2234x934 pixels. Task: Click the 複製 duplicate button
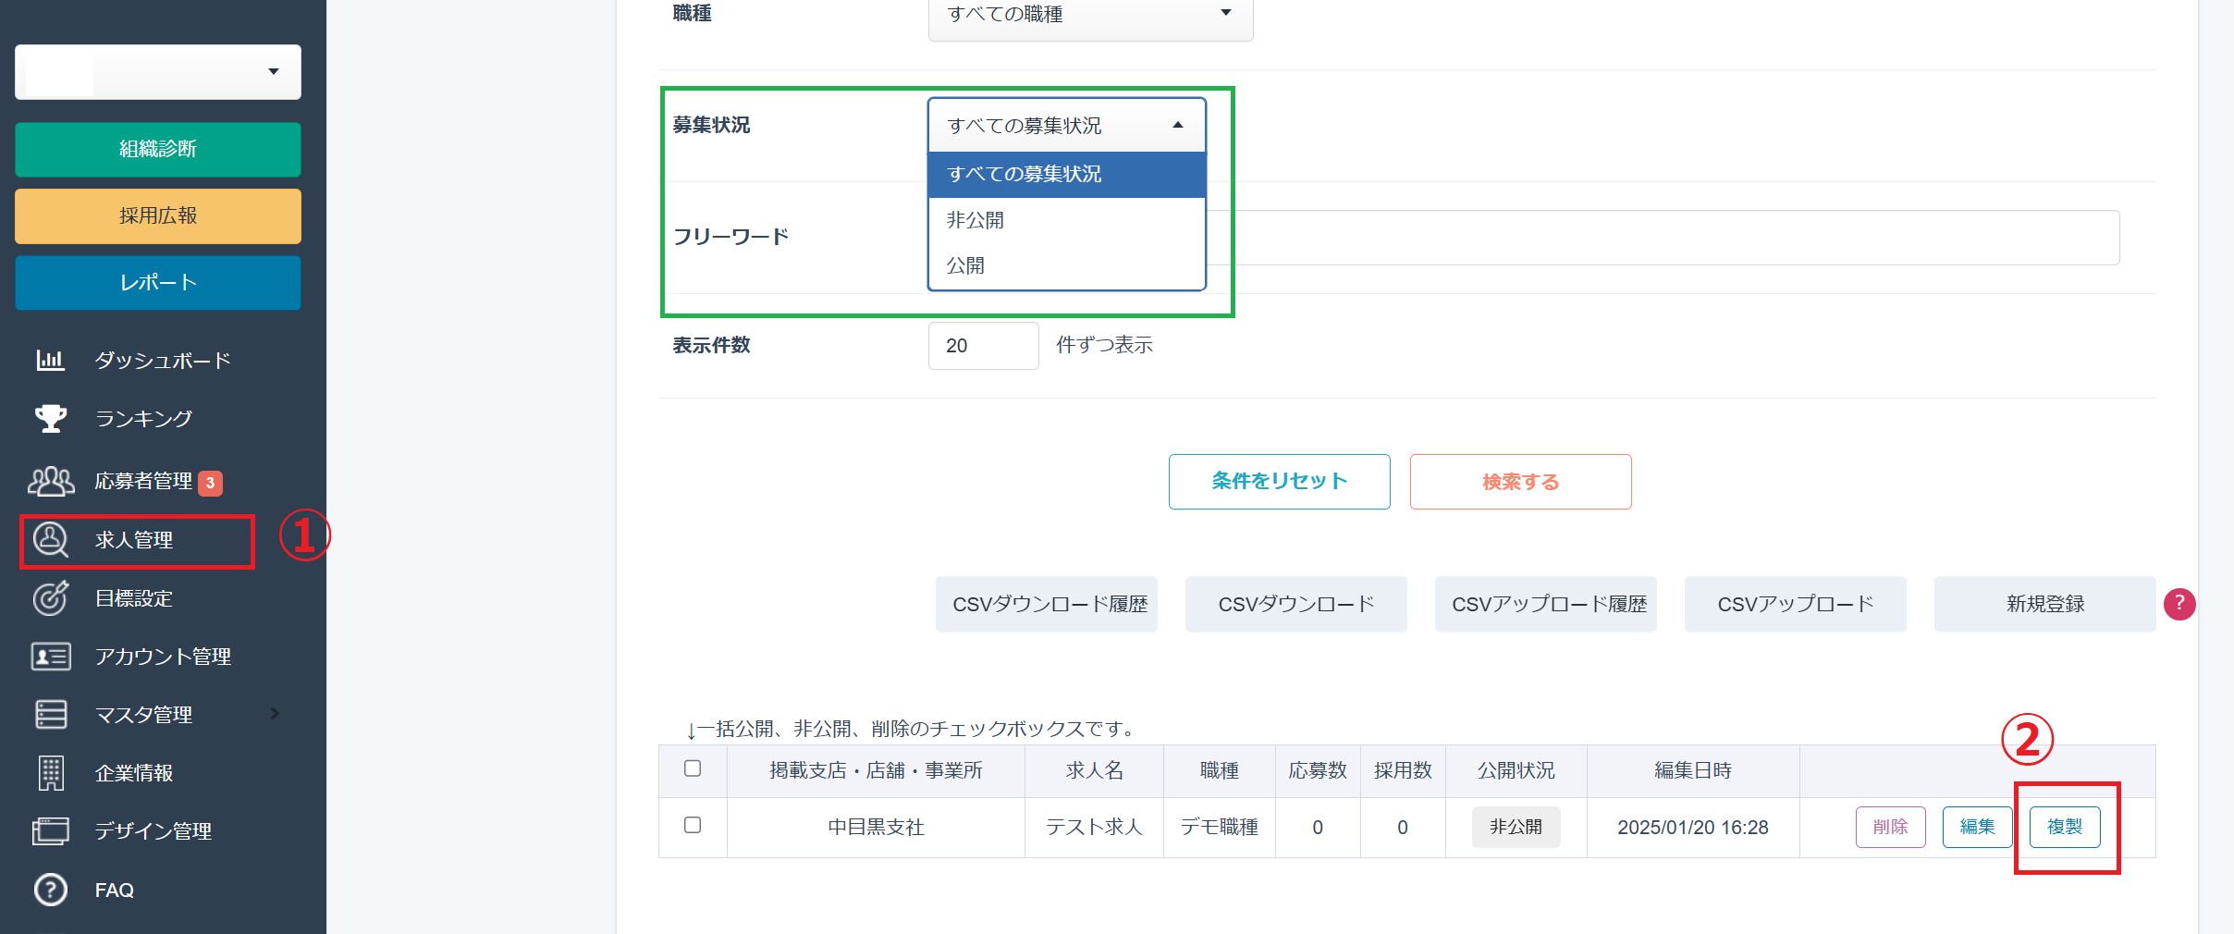coord(2064,827)
